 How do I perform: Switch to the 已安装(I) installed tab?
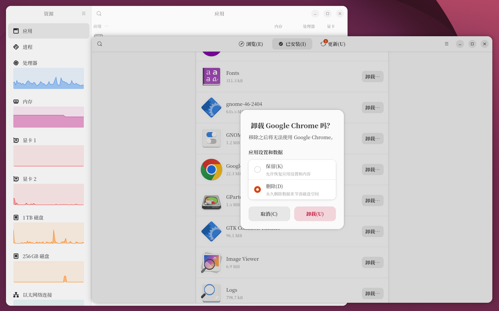(292, 44)
